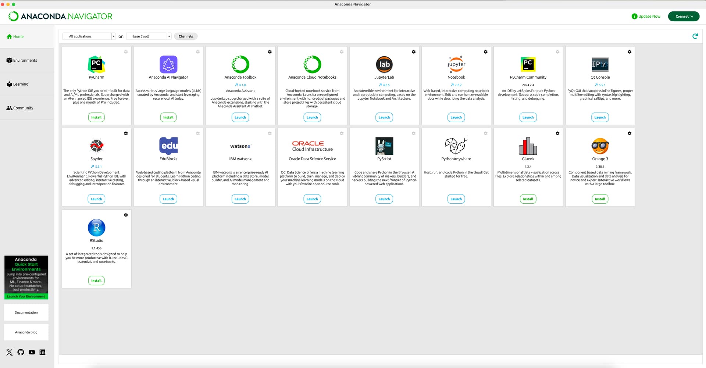Screen dimensions: 706x368
Task: Launch EduBlocks
Action: pyautogui.click(x=168, y=199)
